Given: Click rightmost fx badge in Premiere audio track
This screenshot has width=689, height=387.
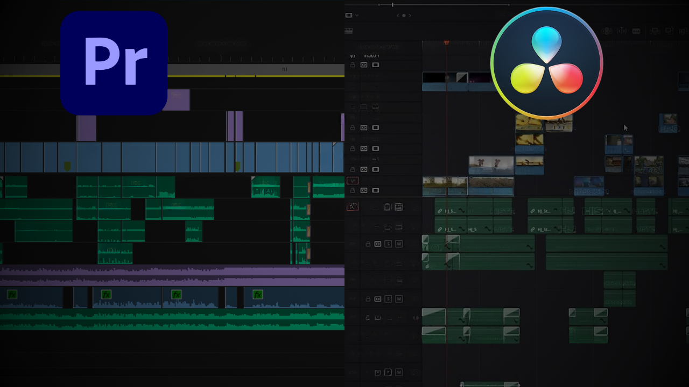Looking at the screenshot, I should [x=258, y=294].
